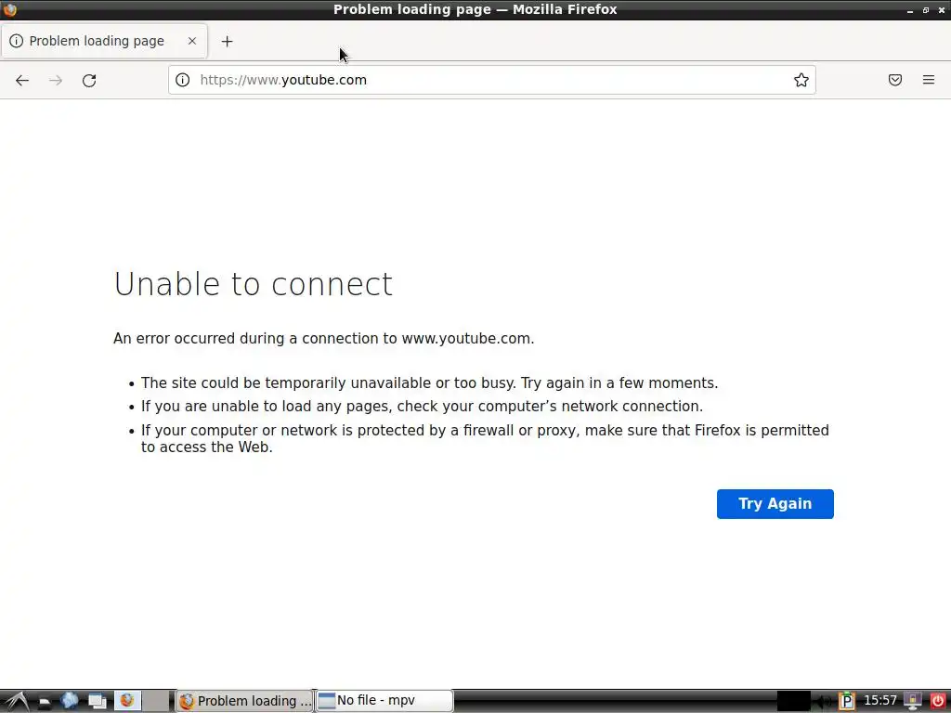
Task: Minimize the Firefox window
Action: (910, 10)
